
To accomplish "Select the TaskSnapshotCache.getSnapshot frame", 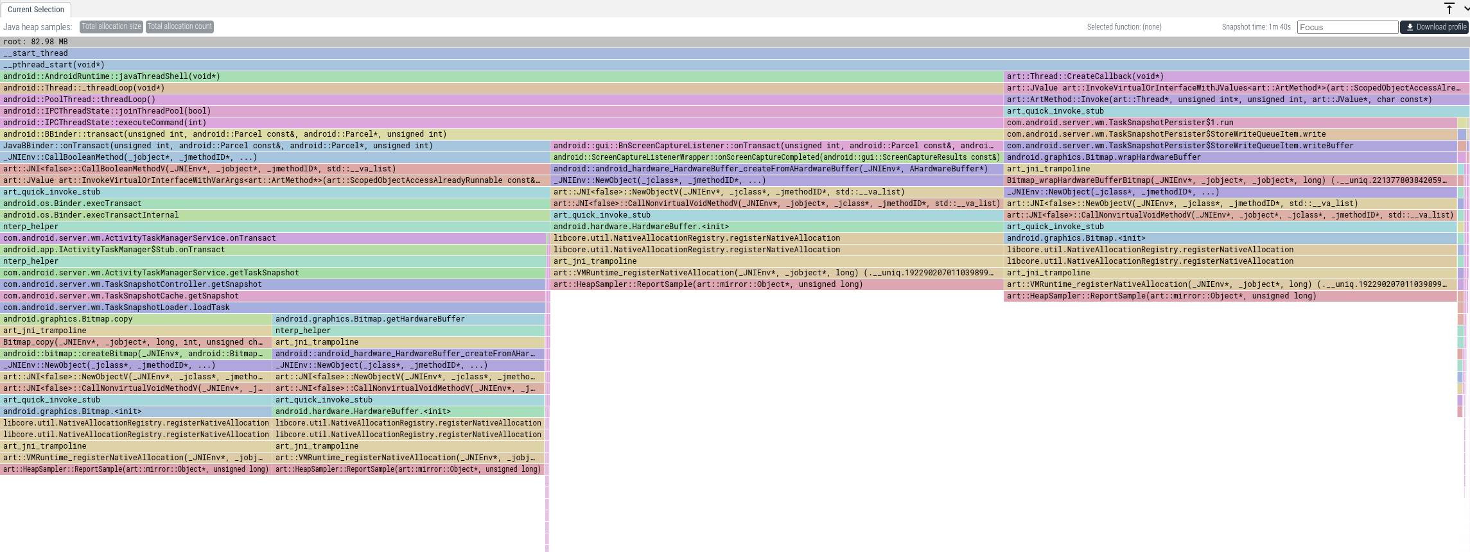I will (x=273, y=296).
